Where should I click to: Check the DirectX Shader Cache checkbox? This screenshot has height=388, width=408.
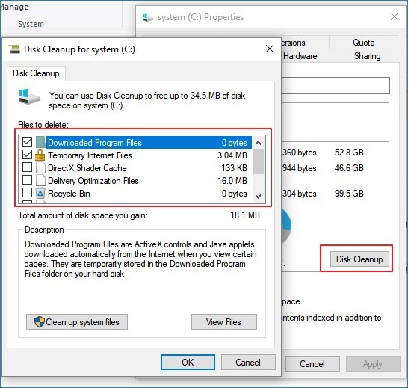pyautogui.click(x=27, y=167)
